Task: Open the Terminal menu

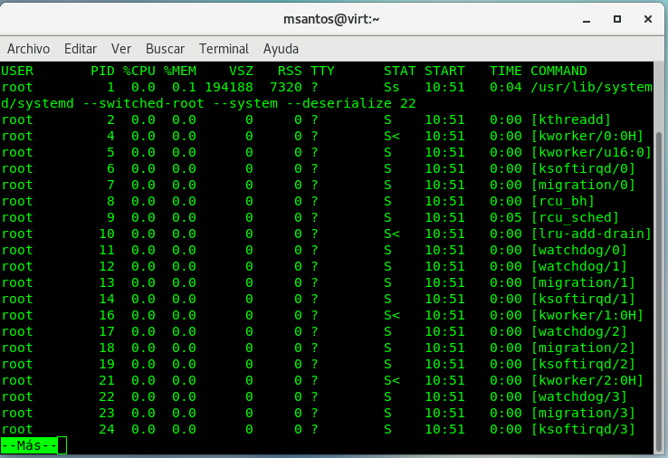Action: (224, 49)
